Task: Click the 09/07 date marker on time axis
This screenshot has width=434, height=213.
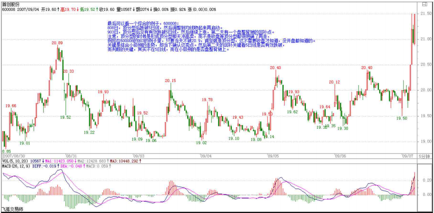Action: click(x=407, y=155)
